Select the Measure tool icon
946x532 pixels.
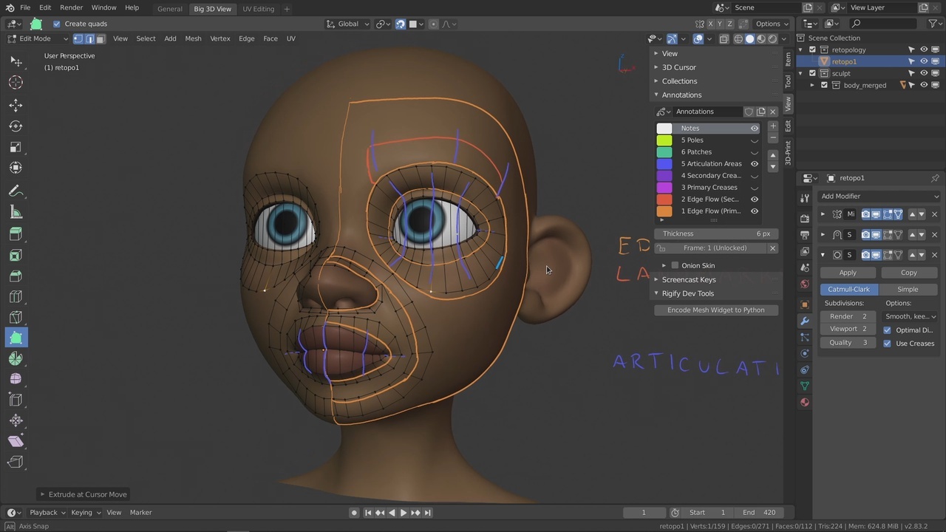pyautogui.click(x=16, y=213)
